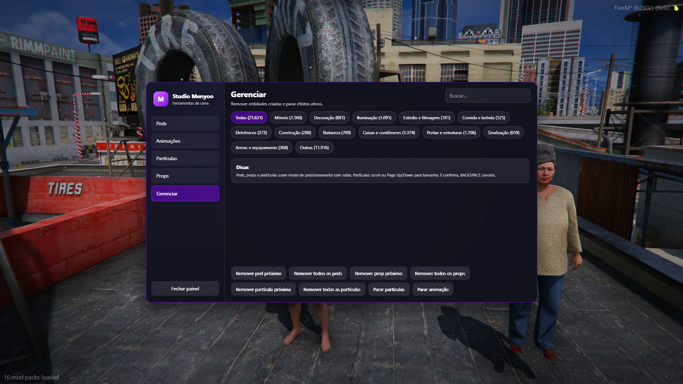Image resolution: width=683 pixels, height=384 pixels.
Task: Click Remover todos os peds
Action: [x=318, y=273]
